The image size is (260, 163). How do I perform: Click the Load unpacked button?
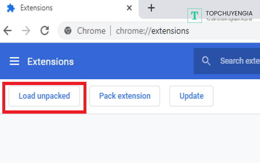pos(44,96)
